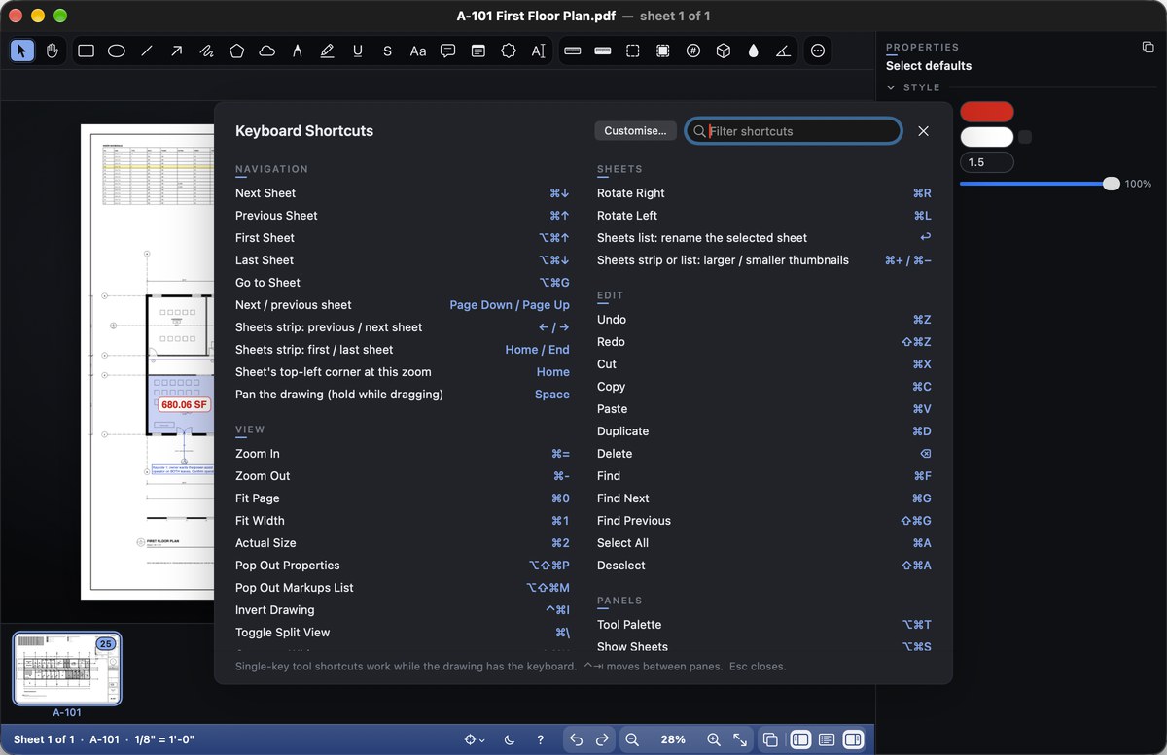This screenshot has height=755, width=1167.
Task: Toggle the left sheets panel button
Action: [800, 739]
